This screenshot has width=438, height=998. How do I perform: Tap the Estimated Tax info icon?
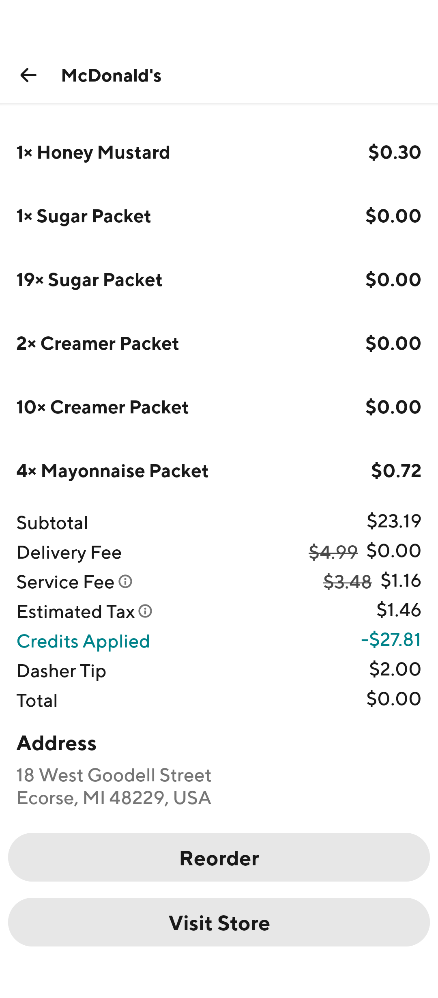click(x=145, y=611)
